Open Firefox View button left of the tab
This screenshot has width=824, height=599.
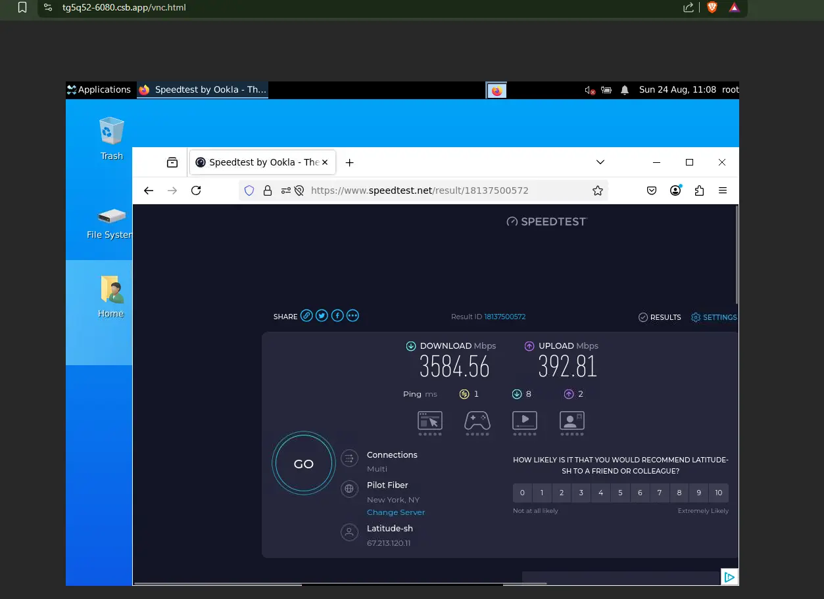(x=172, y=162)
